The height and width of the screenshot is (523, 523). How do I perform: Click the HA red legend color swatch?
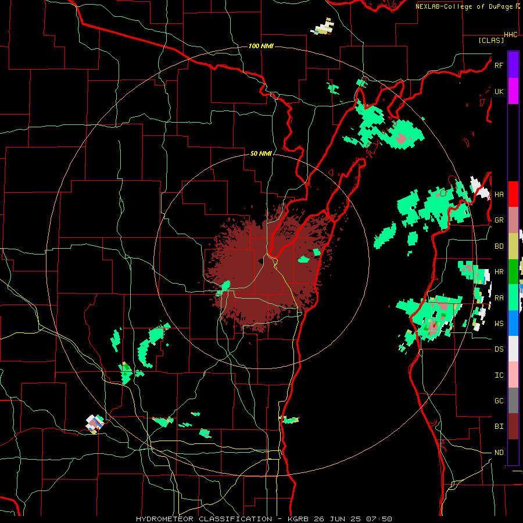point(513,194)
